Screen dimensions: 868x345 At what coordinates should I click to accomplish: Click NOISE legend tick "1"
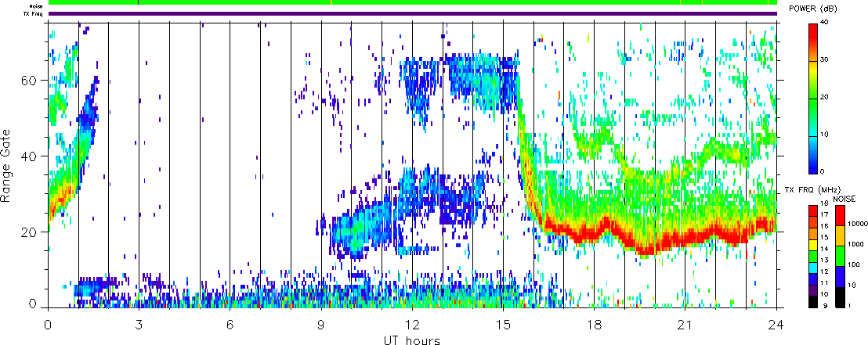tap(849, 305)
